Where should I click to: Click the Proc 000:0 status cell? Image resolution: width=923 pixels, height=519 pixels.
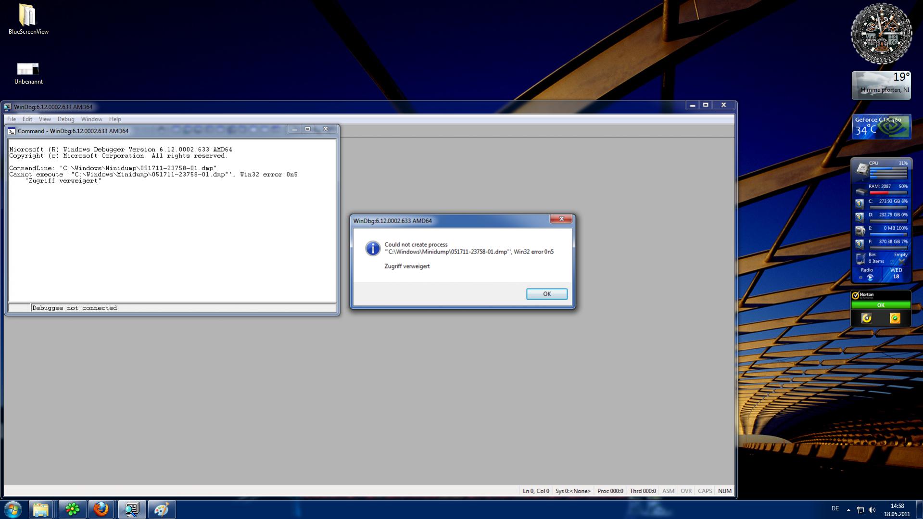click(610, 491)
